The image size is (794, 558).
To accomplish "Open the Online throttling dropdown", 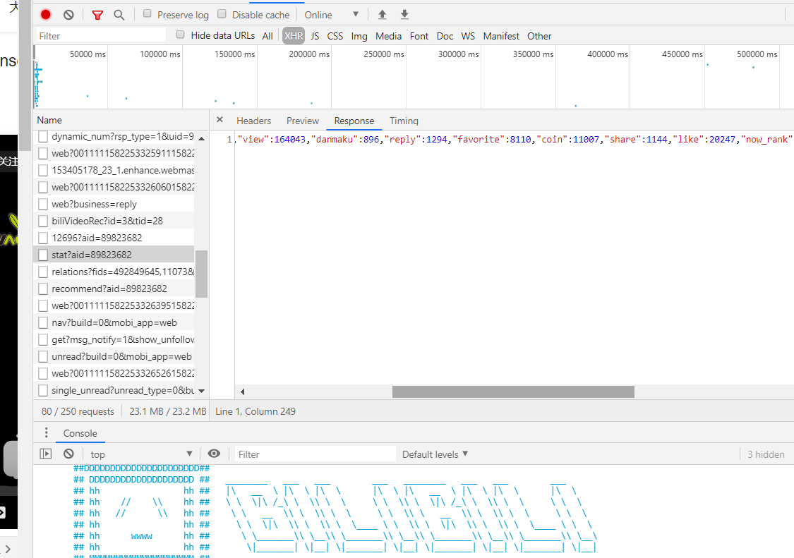I will pyautogui.click(x=332, y=15).
